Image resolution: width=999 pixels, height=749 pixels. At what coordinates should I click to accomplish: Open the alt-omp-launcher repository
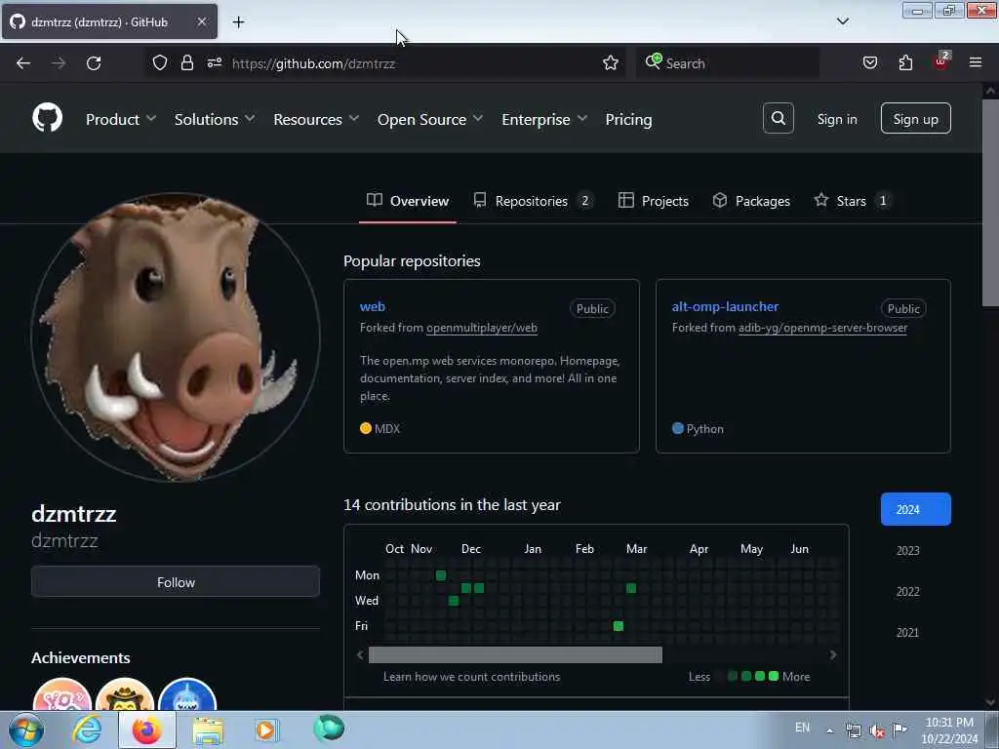[x=725, y=306]
